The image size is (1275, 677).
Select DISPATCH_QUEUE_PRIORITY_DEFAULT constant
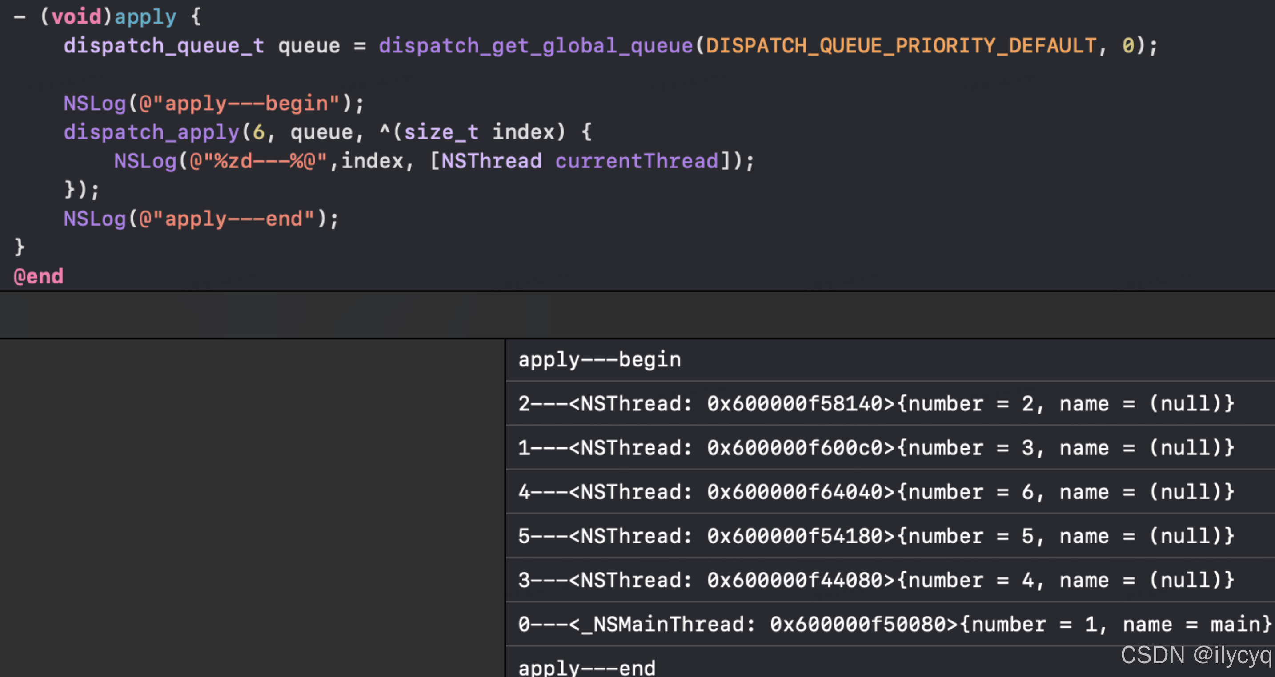(901, 46)
